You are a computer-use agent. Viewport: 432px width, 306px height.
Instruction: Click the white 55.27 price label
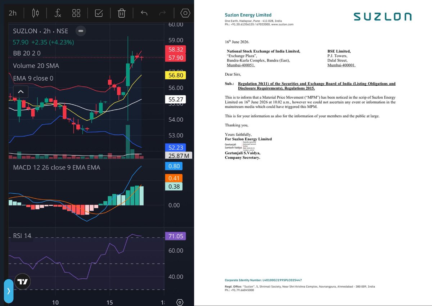175,99
